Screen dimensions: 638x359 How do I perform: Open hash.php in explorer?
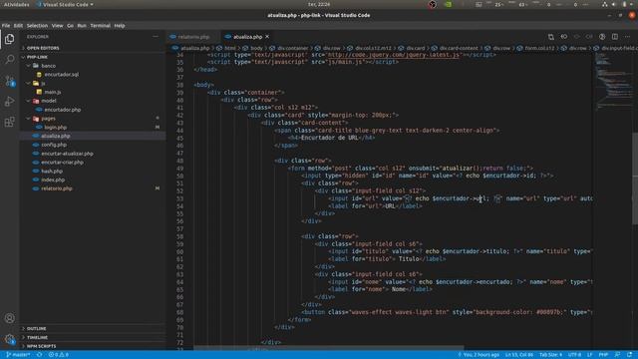(52, 172)
